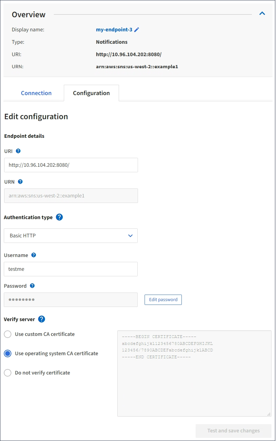Click the help icon next to URI
This screenshot has height=441, width=276.
[18, 151]
